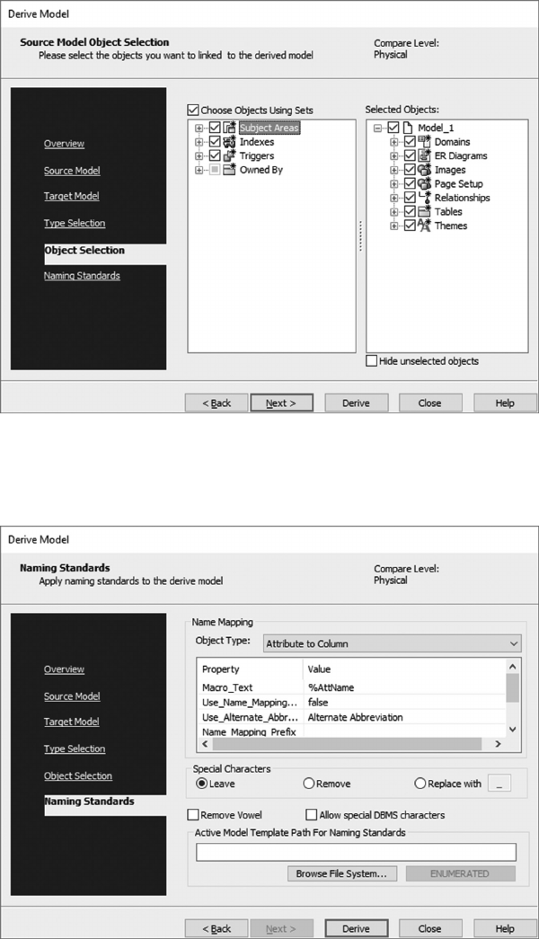Uncheck the ER Diagrams checkbox
The image size is (539, 939).
[410, 155]
